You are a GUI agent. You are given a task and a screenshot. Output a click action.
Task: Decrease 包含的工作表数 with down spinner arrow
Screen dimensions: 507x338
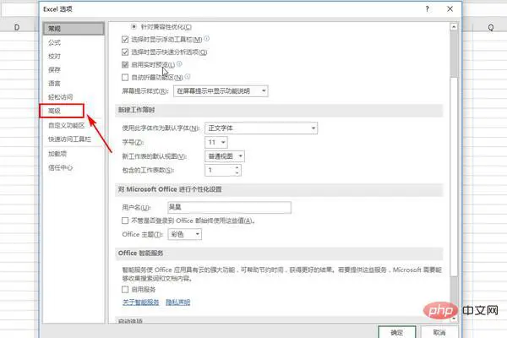pyautogui.click(x=237, y=173)
